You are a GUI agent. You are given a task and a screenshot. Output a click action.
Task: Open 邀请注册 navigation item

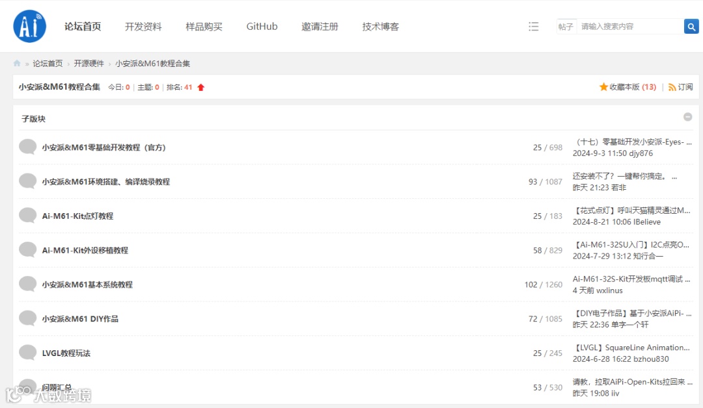320,27
